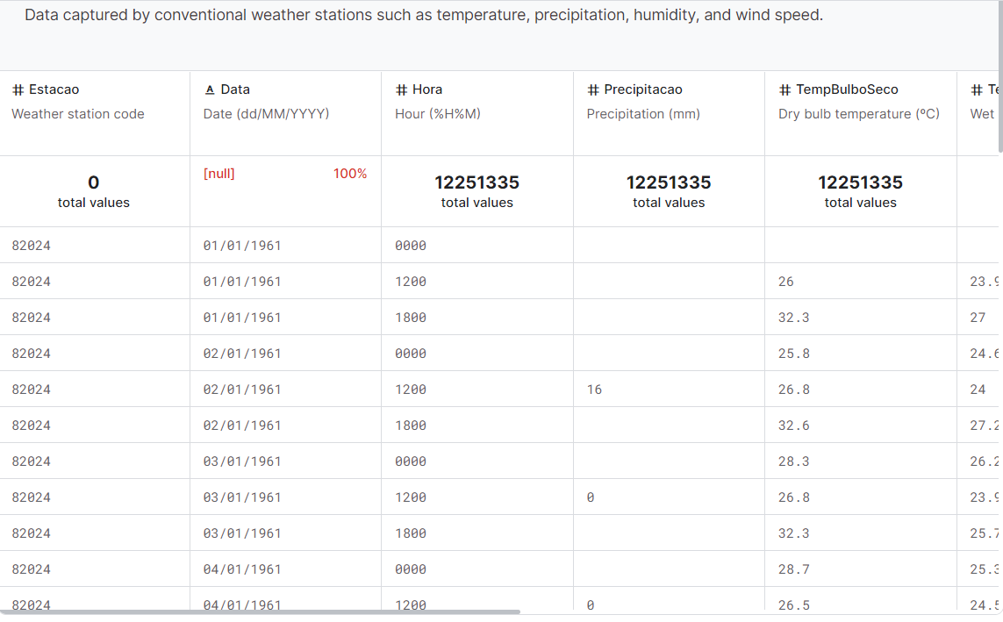Click the 'Dry bulb temperature (ºC)' description text
The image size is (1003, 622).
[859, 114]
